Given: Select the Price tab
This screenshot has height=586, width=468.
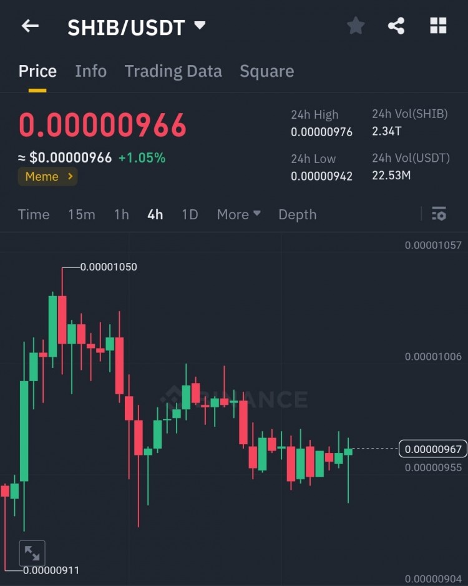Looking at the screenshot, I should (37, 71).
